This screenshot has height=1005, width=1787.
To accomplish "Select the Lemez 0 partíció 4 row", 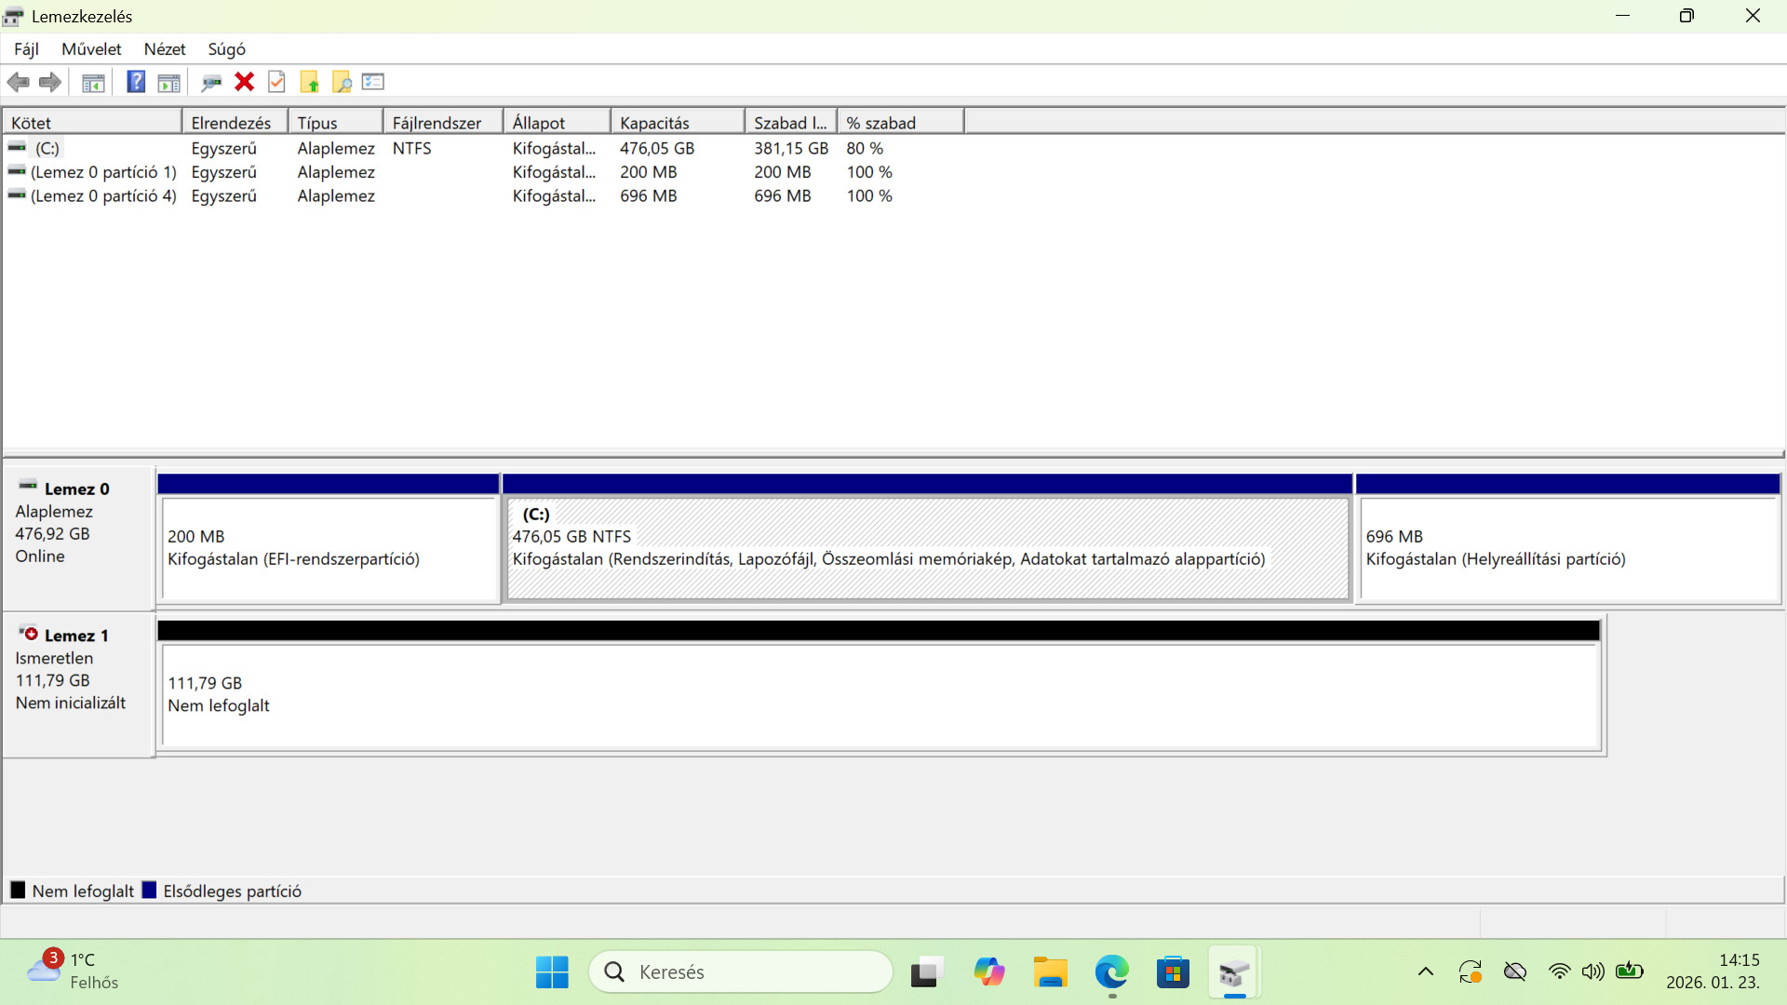I will pos(102,195).
